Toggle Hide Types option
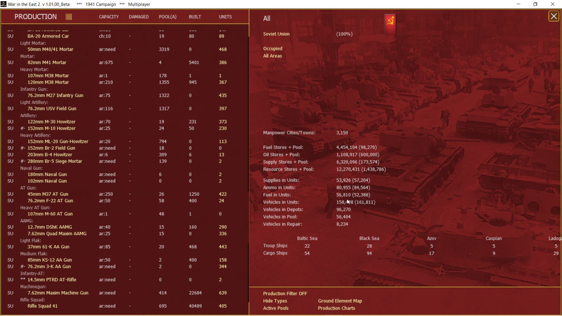 [275, 301]
